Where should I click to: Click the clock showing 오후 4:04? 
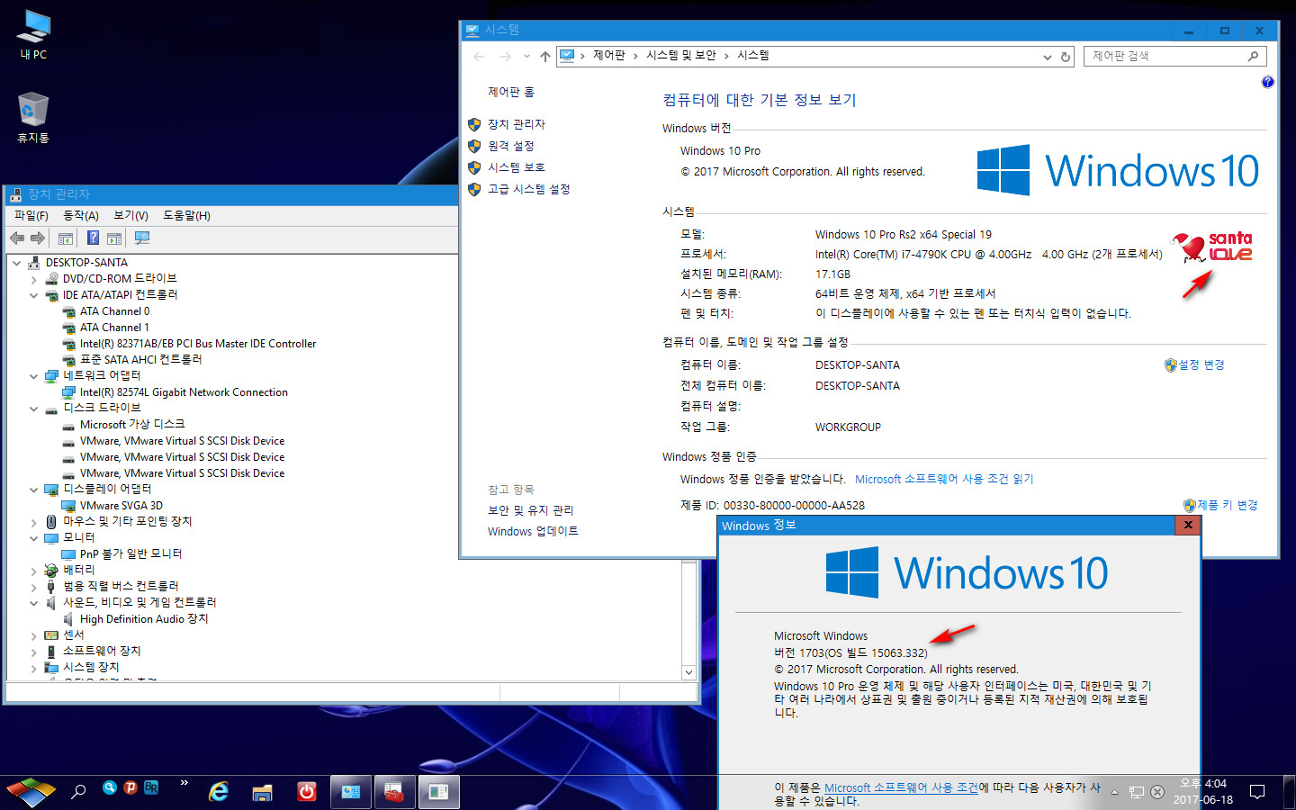click(x=1202, y=784)
